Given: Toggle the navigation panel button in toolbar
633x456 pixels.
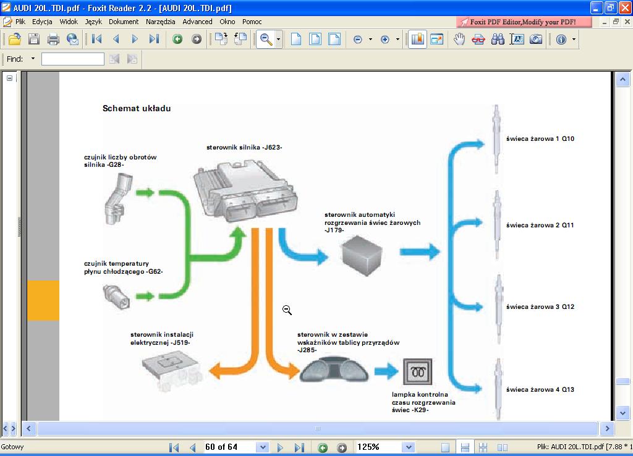Looking at the screenshot, I should [x=417, y=40].
